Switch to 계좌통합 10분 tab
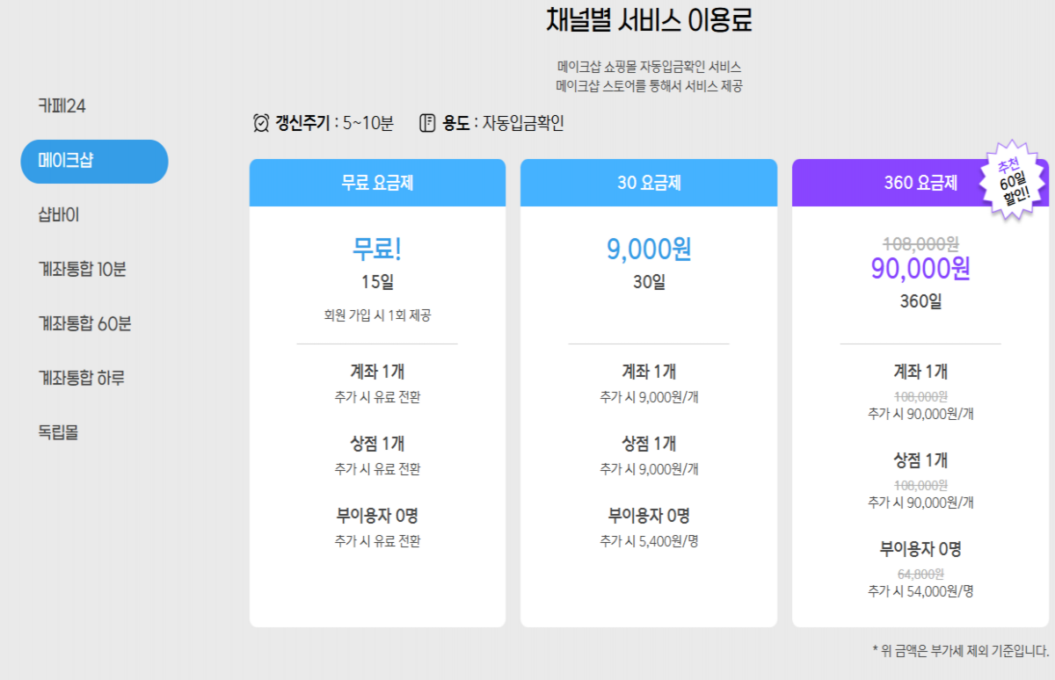Viewport: 1055px width, 680px height. [82, 270]
